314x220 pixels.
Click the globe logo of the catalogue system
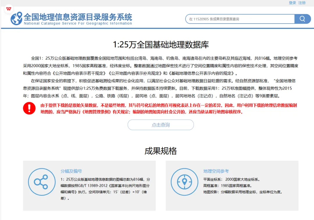tap(16, 18)
